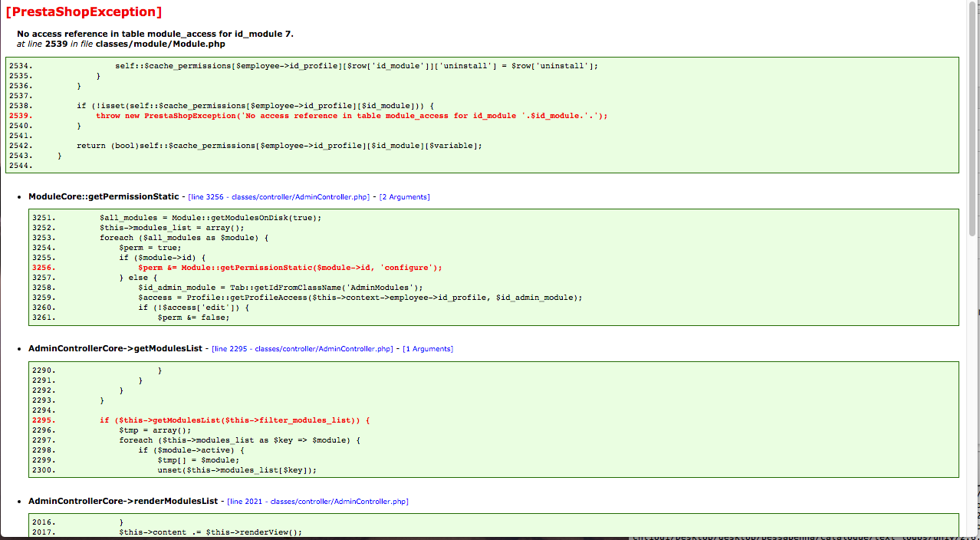Expand the [1 Arguments] link
The width and height of the screenshot is (980, 540).
[428, 349]
